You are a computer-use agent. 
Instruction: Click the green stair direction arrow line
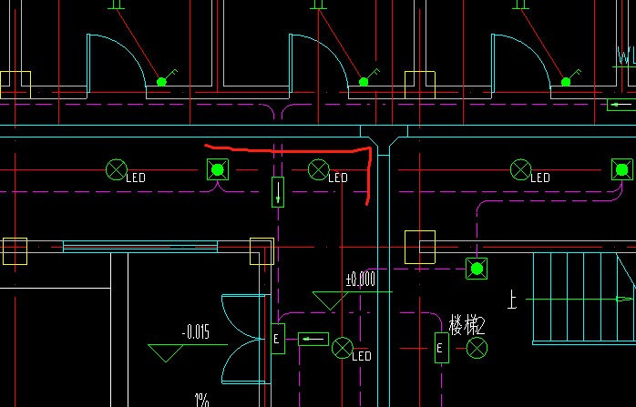pyautogui.click(x=580, y=300)
